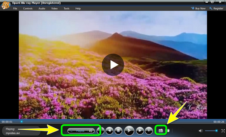Rewind with the fast backward button
This screenshot has width=226, height=137.
click(x=109, y=131)
